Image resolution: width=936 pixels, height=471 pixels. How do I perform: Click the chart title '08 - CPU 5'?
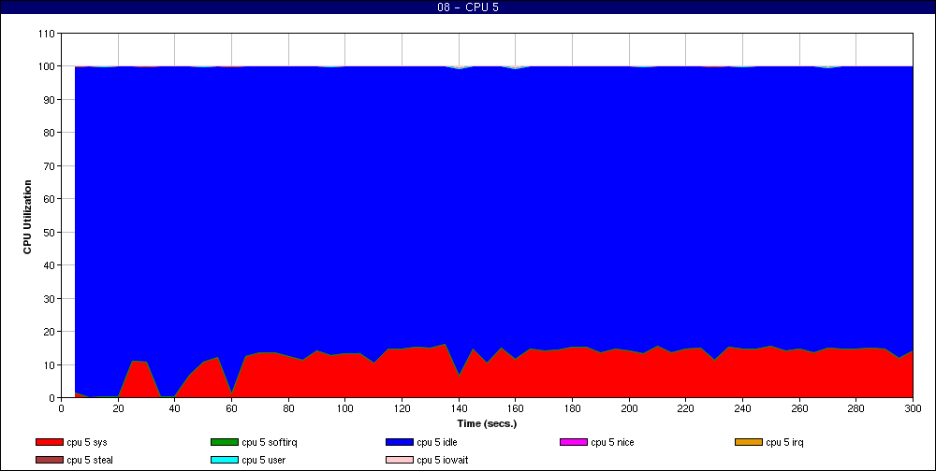coord(467,7)
